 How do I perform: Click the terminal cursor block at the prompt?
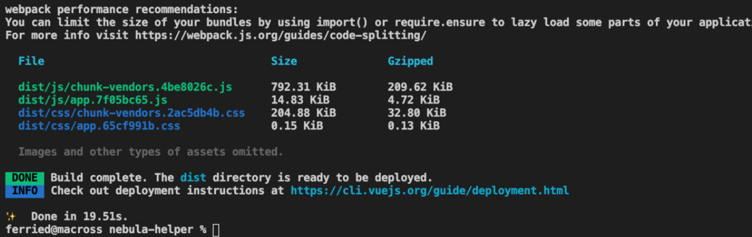coord(216,230)
